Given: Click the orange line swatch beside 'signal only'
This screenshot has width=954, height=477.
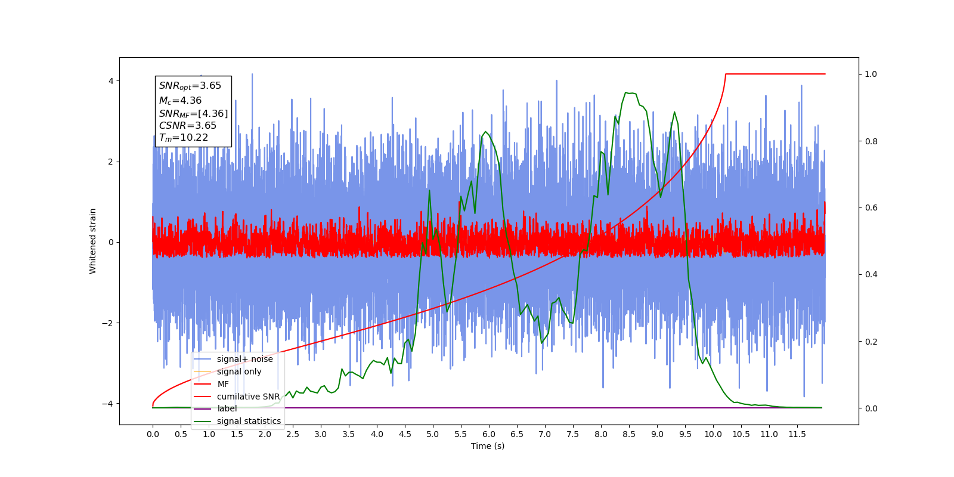Looking at the screenshot, I should click(x=203, y=371).
